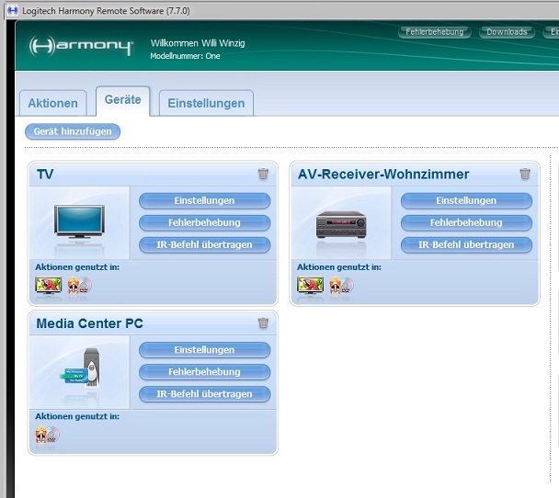
Task: Click the TV card title
Action: pos(45,175)
